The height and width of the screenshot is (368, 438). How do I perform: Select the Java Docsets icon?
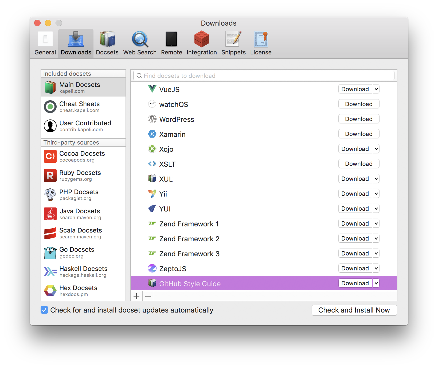coord(50,214)
